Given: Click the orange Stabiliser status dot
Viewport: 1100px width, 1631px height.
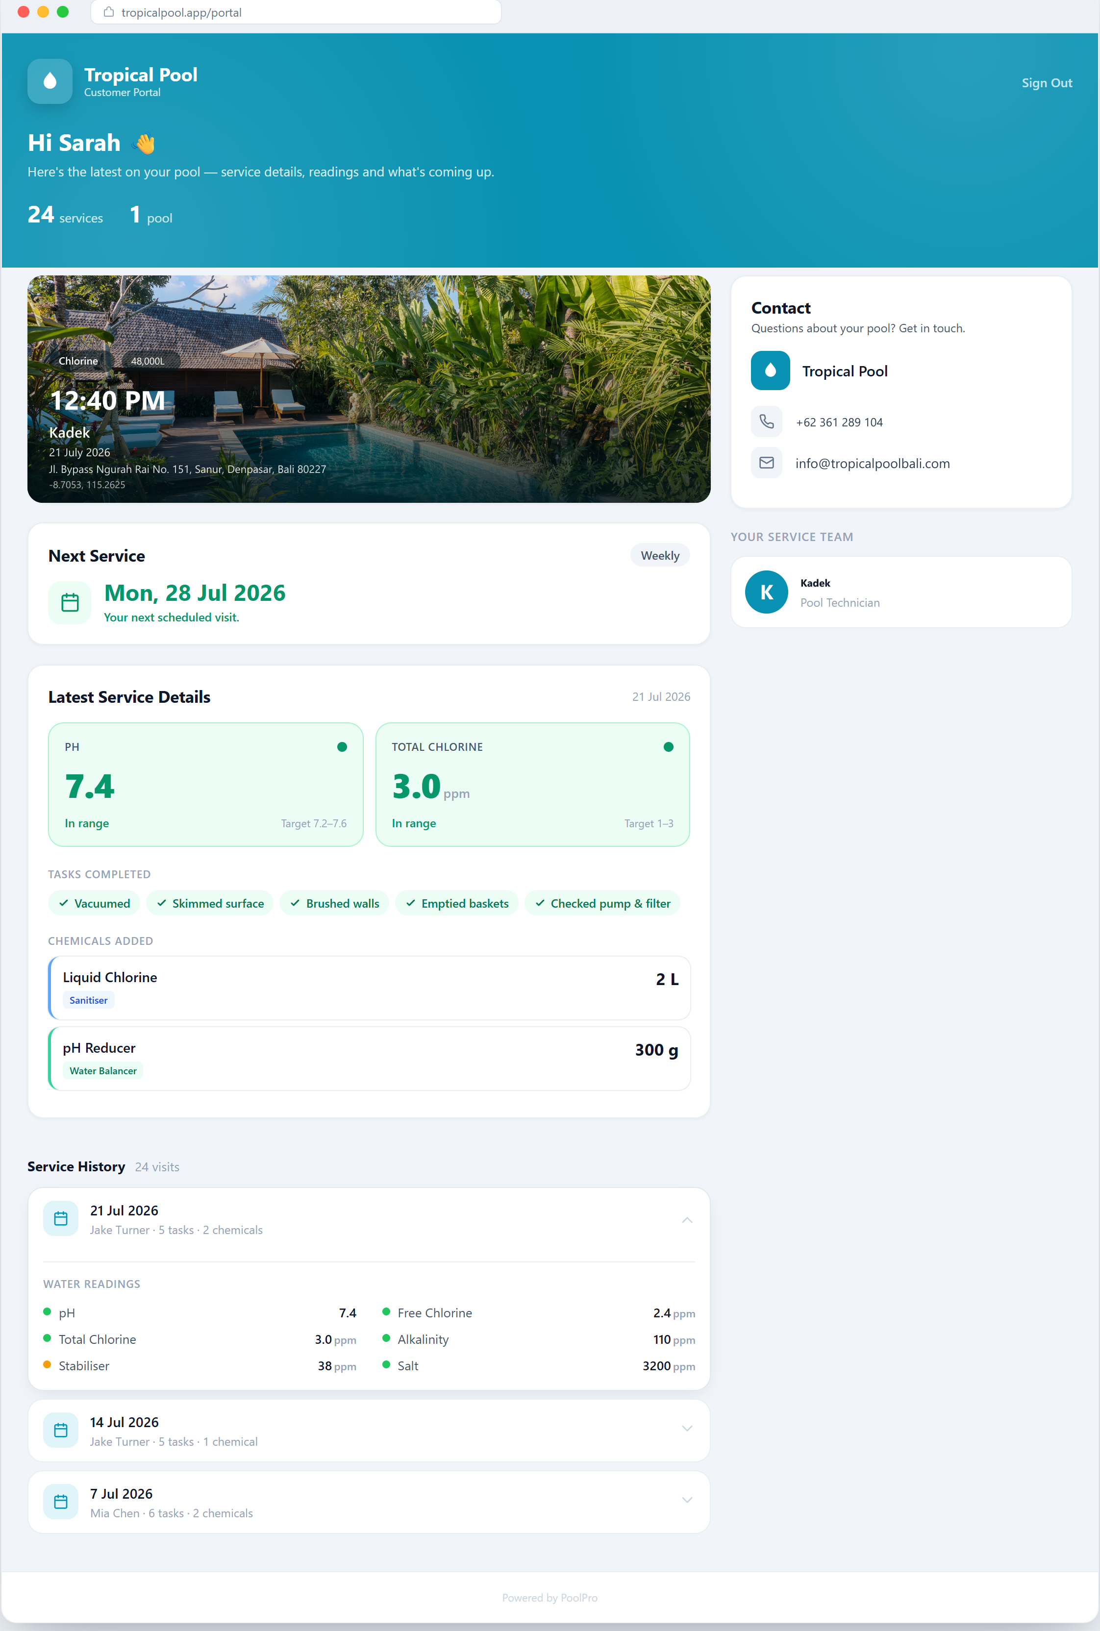Looking at the screenshot, I should (x=47, y=1364).
